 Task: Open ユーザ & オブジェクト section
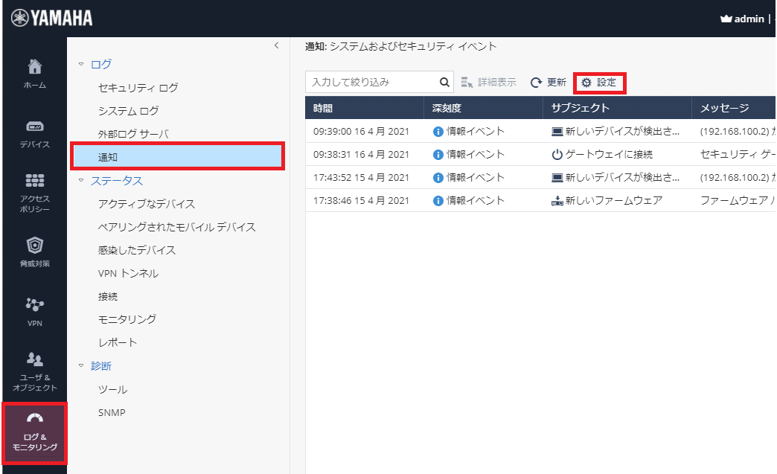[34, 371]
